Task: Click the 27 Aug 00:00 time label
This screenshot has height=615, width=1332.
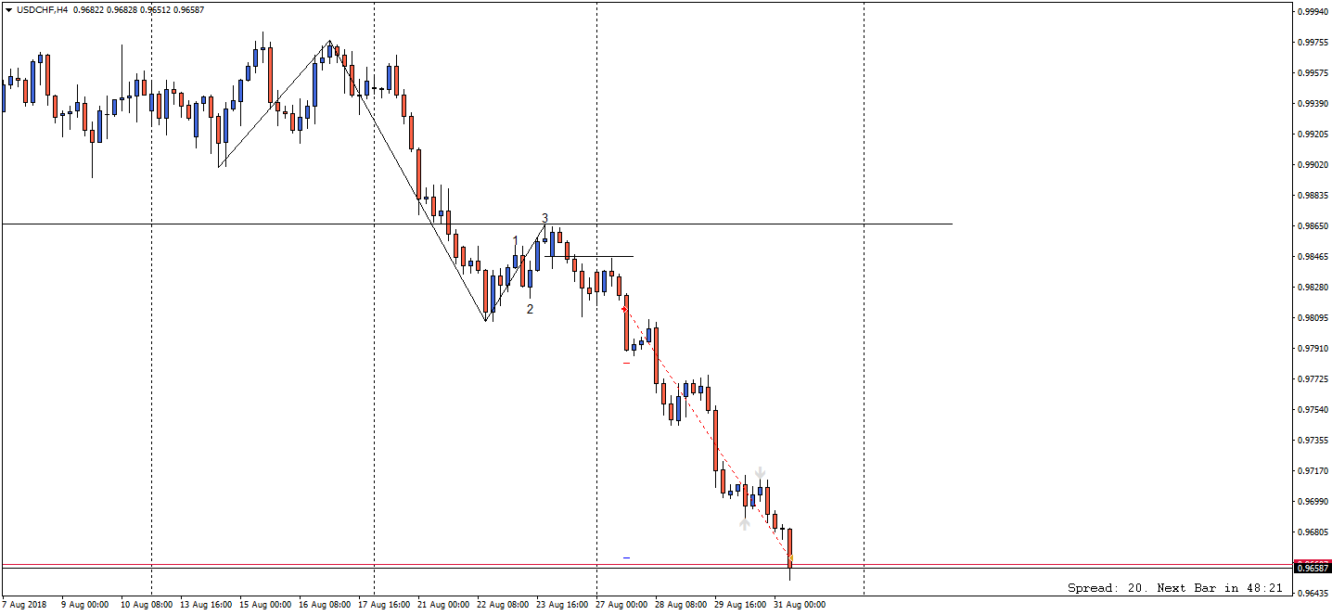Action: click(x=621, y=604)
